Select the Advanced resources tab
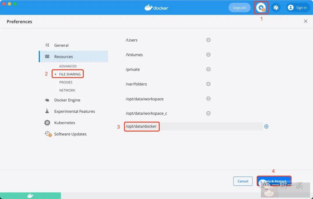The image size is (313, 199). point(68,66)
